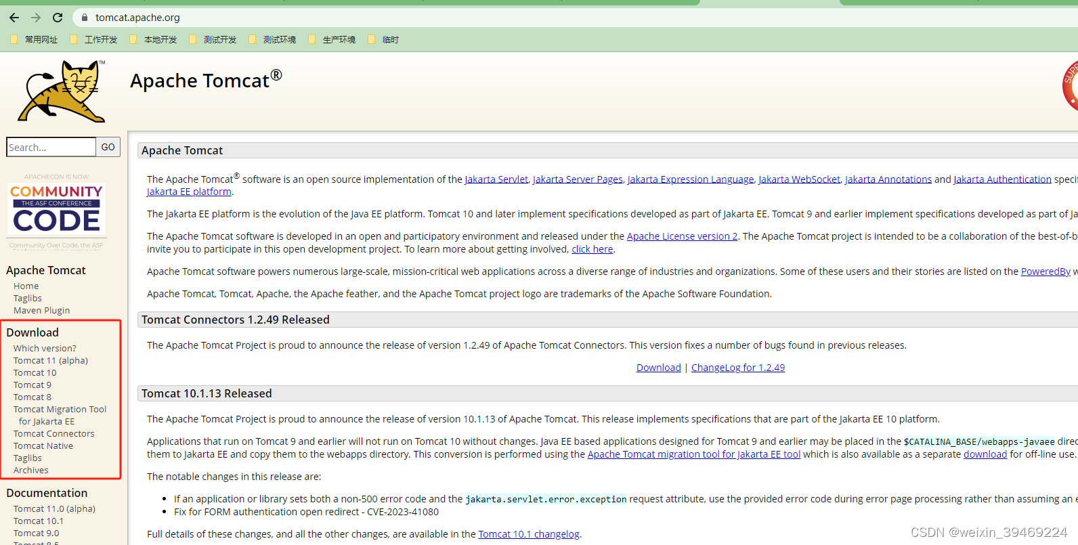Reload the page with the refresh icon
This screenshot has height=545, width=1078.
[58, 18]
